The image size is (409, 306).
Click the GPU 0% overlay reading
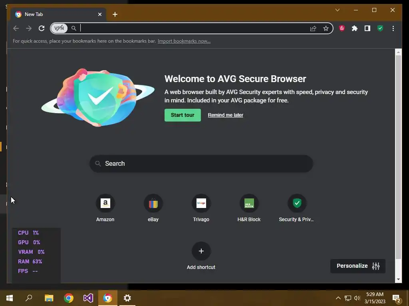click(x=29, y=243)
